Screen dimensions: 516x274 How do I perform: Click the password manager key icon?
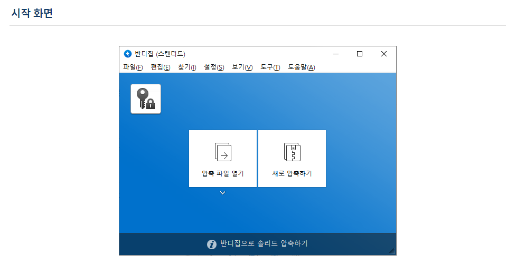(146, 99)
